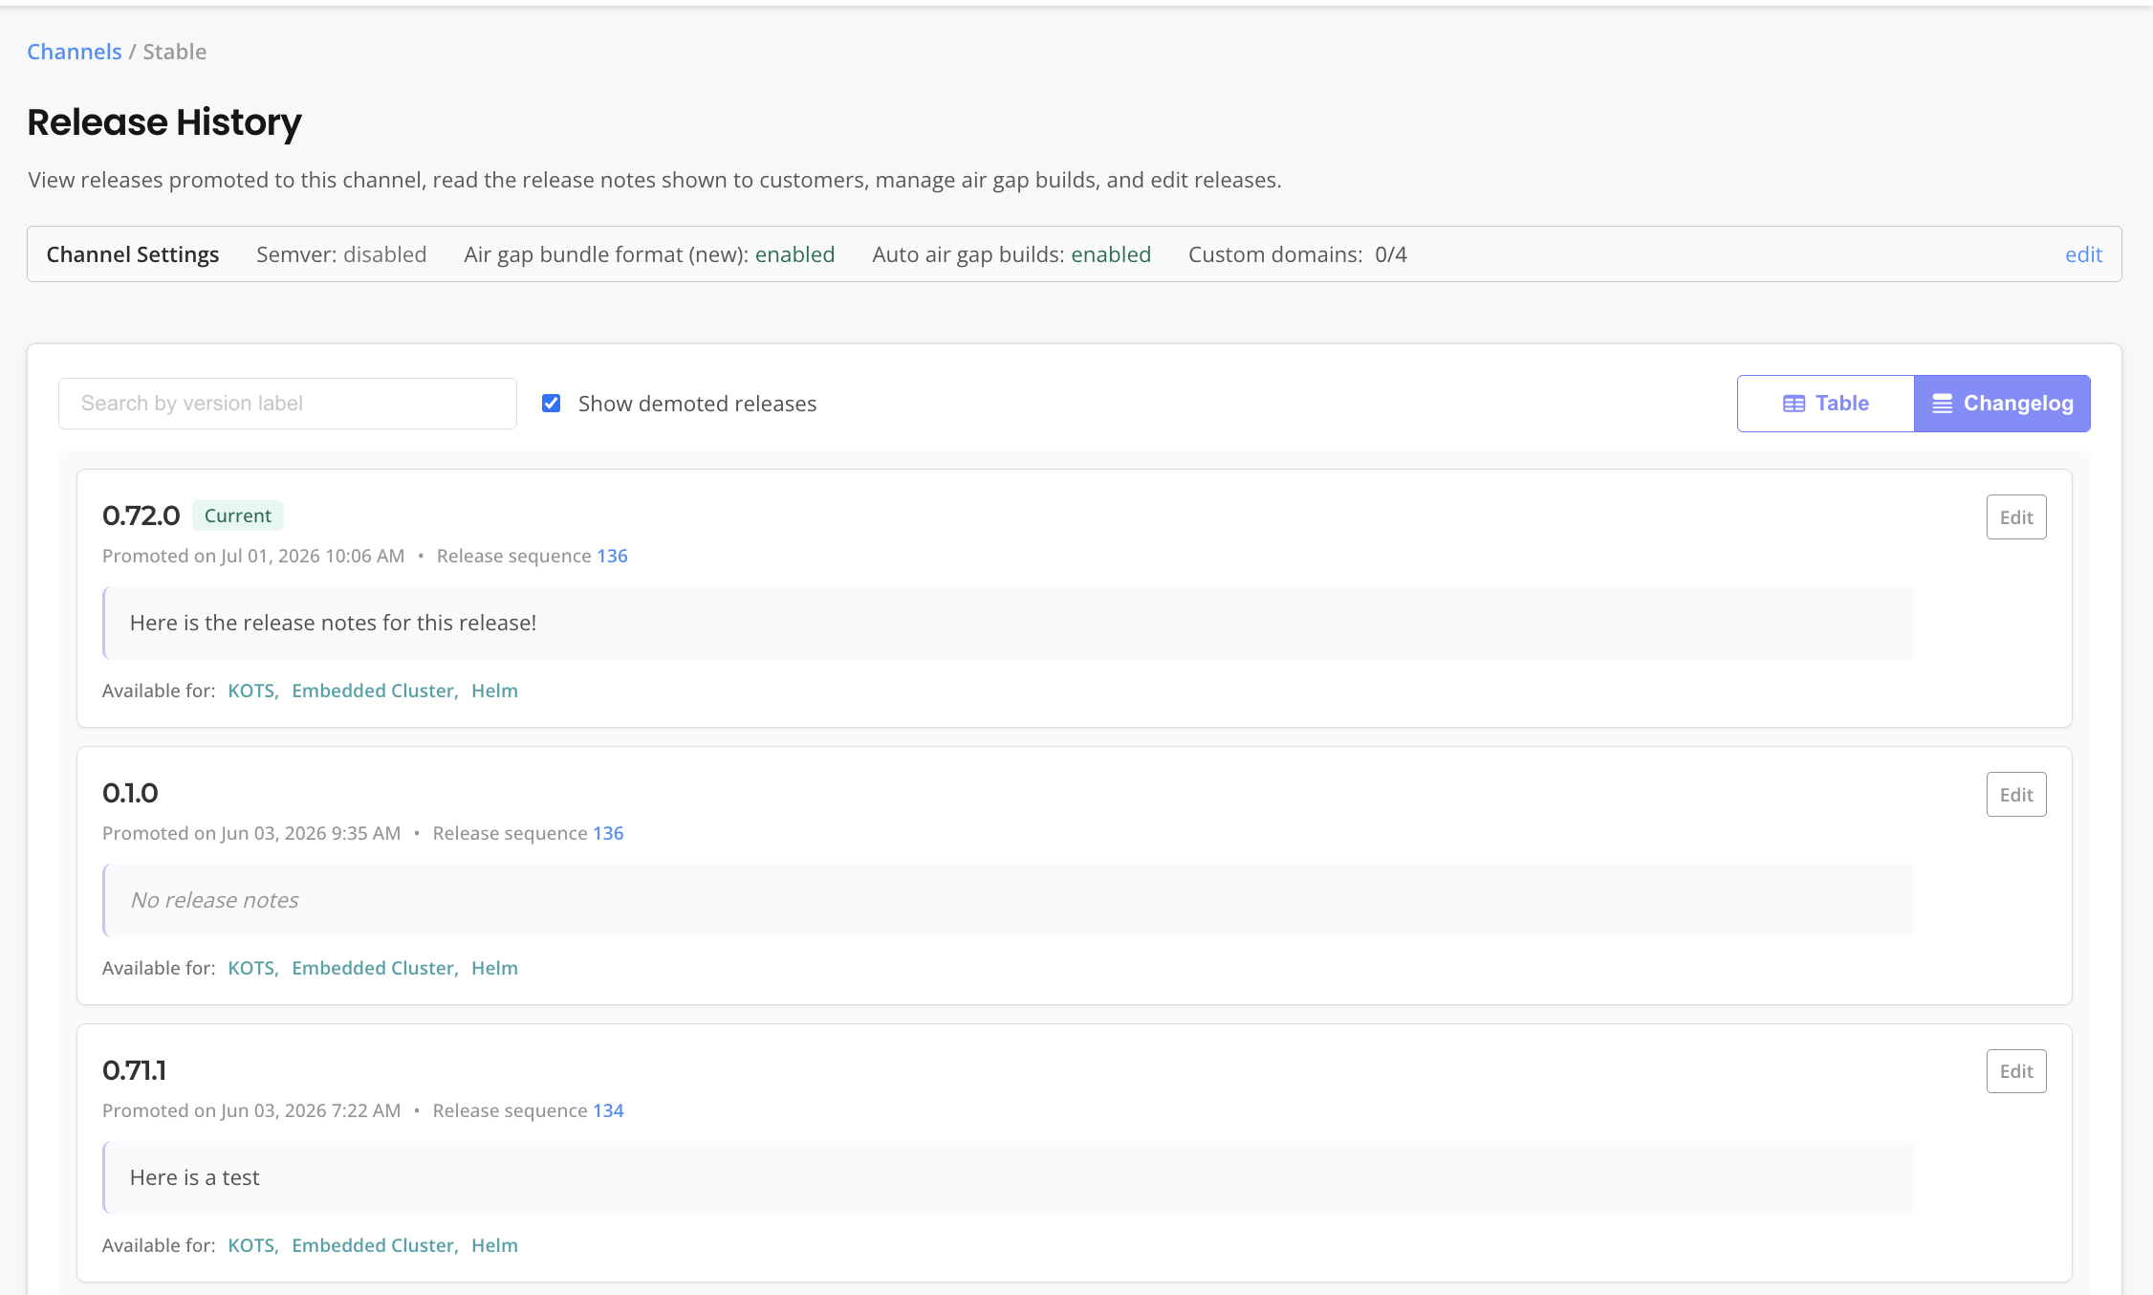Click version heading 0.1.0
This screenshot has height=1295, width=2153.
(x=130, y=793)
